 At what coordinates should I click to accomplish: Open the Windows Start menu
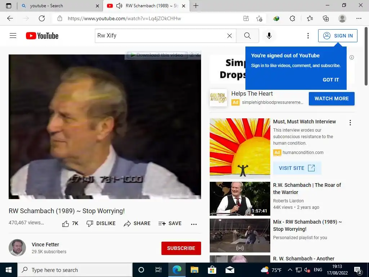[x=9, y=270]
